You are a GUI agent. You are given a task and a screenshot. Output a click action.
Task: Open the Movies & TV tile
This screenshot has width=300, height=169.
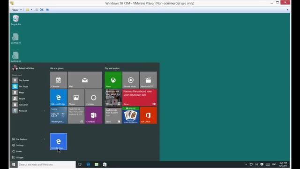pyautogui.click(x=148, y=80)
